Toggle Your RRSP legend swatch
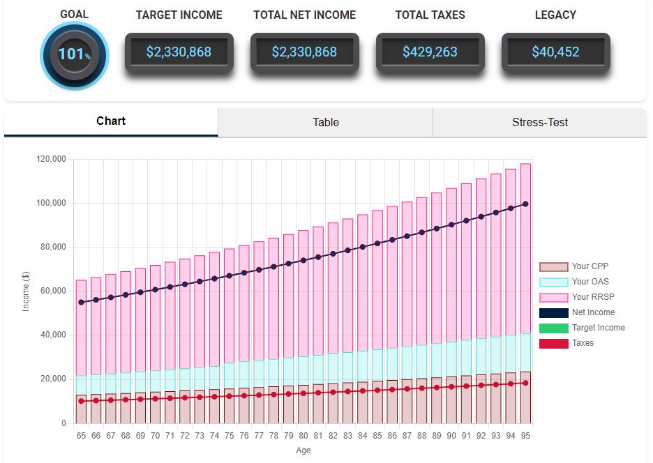This screenshot has width=653, height=463. coord(554,297)
